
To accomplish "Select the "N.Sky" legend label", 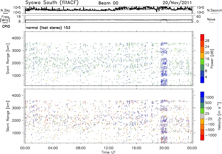I will (x=5, y=10).
